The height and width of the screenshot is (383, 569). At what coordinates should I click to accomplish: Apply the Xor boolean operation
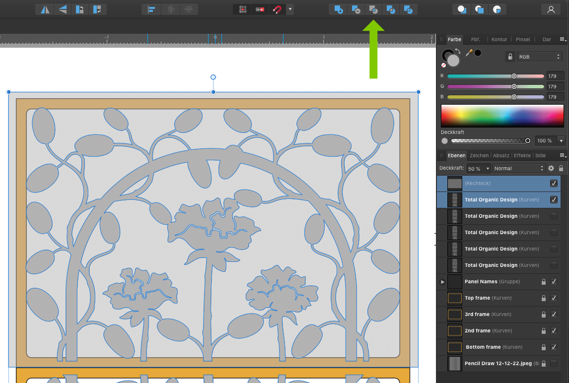(x=390, y=9)
